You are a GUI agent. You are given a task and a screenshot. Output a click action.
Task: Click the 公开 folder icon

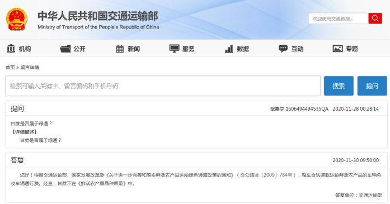(65, 49)
